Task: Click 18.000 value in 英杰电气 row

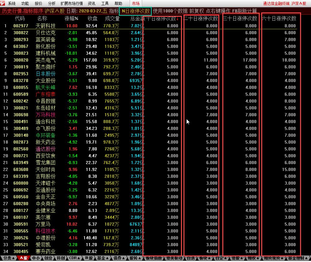Action: tap(289, 60)
